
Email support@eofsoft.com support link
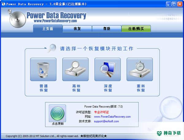pyautogui.click(x=106, y=121)
